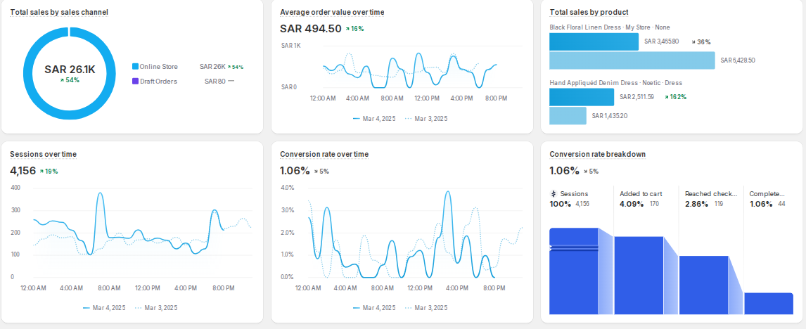The image size is (806, 329).
Task: Click the up arrow beside average order 16%
Action: coord(347,29)
